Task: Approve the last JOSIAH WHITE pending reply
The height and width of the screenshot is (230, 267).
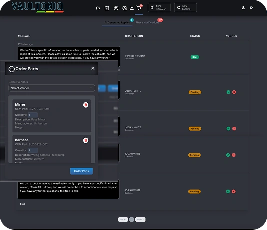Action: [228, 192]
